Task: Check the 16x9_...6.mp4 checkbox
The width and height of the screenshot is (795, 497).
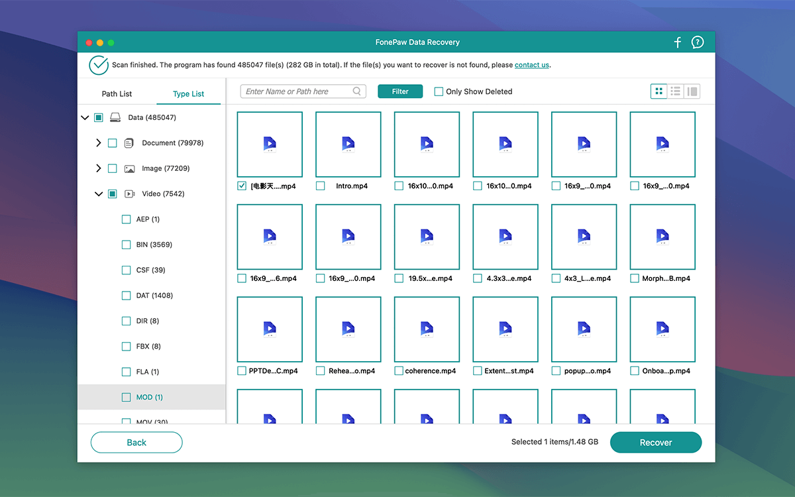Action: coord(242,278)
